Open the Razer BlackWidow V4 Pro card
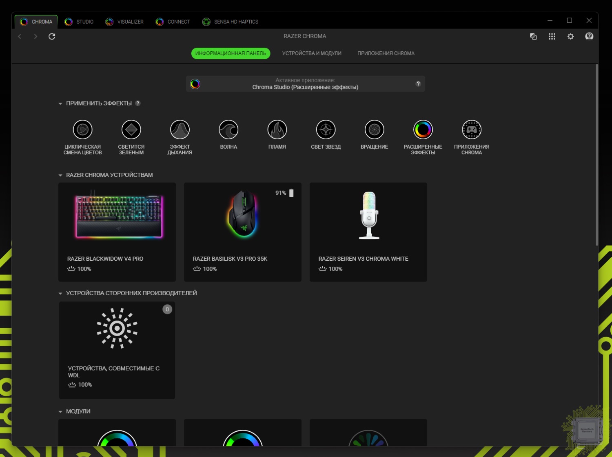This screenshot has height=457, width=612. pos(117,232)
